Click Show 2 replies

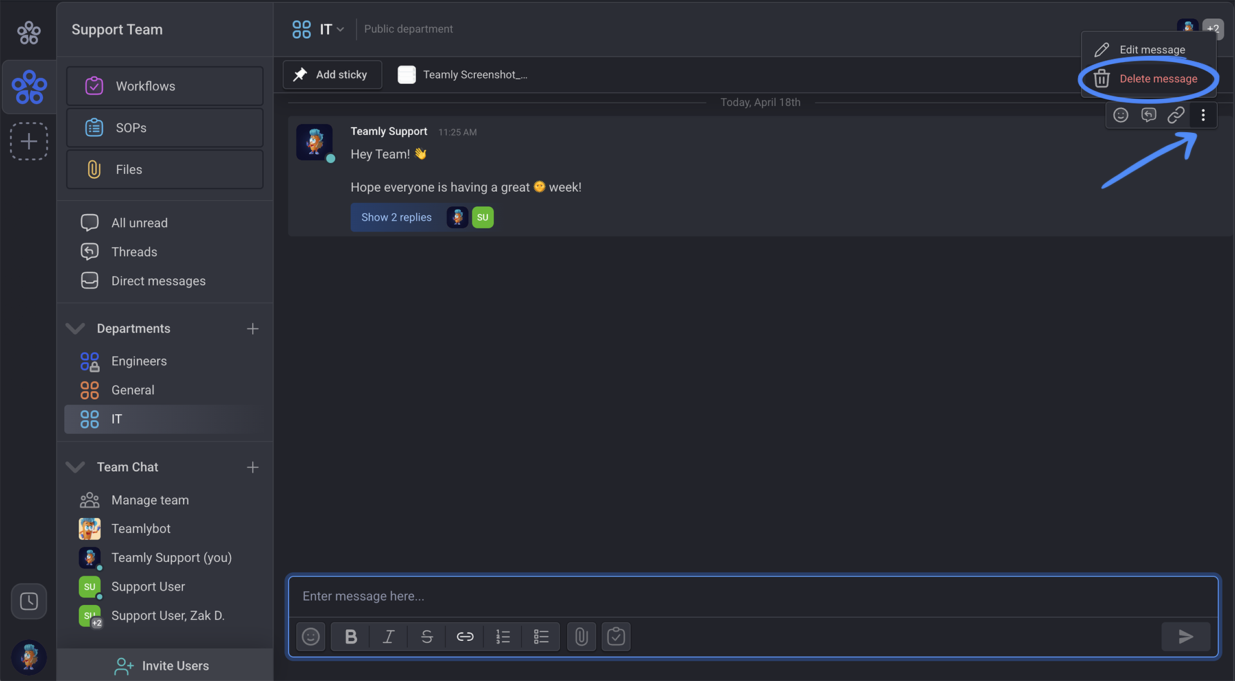coord(396,217)
